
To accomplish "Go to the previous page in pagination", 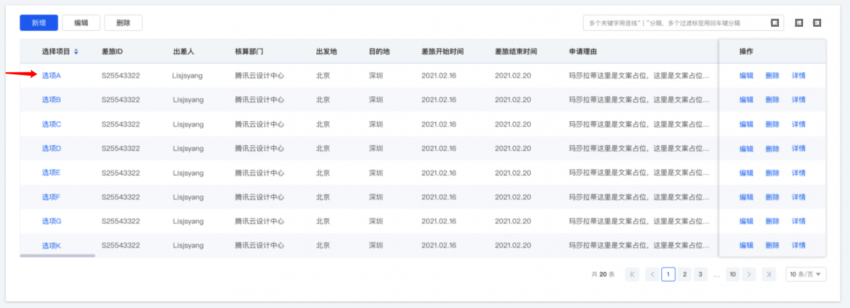I will 652,275.
